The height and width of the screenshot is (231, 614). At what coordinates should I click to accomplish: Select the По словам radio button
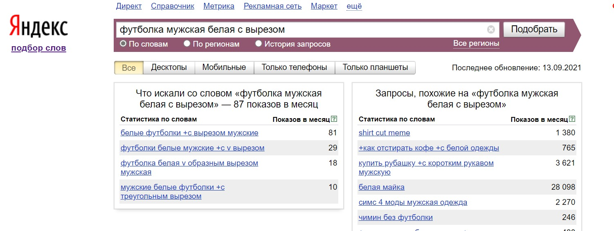[x=123, y=43]
